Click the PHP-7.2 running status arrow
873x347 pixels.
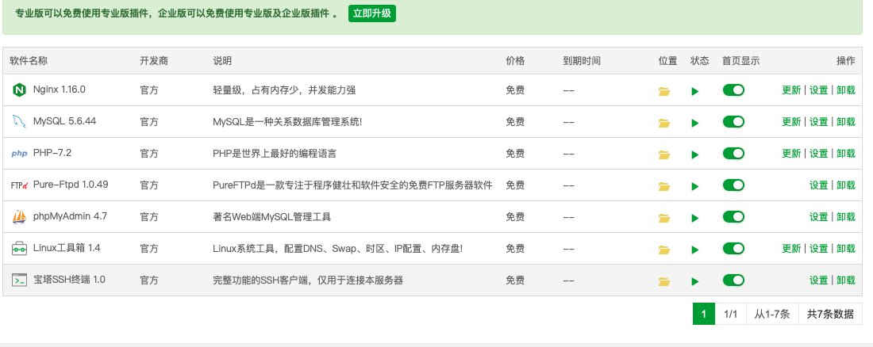pos(695,154)
